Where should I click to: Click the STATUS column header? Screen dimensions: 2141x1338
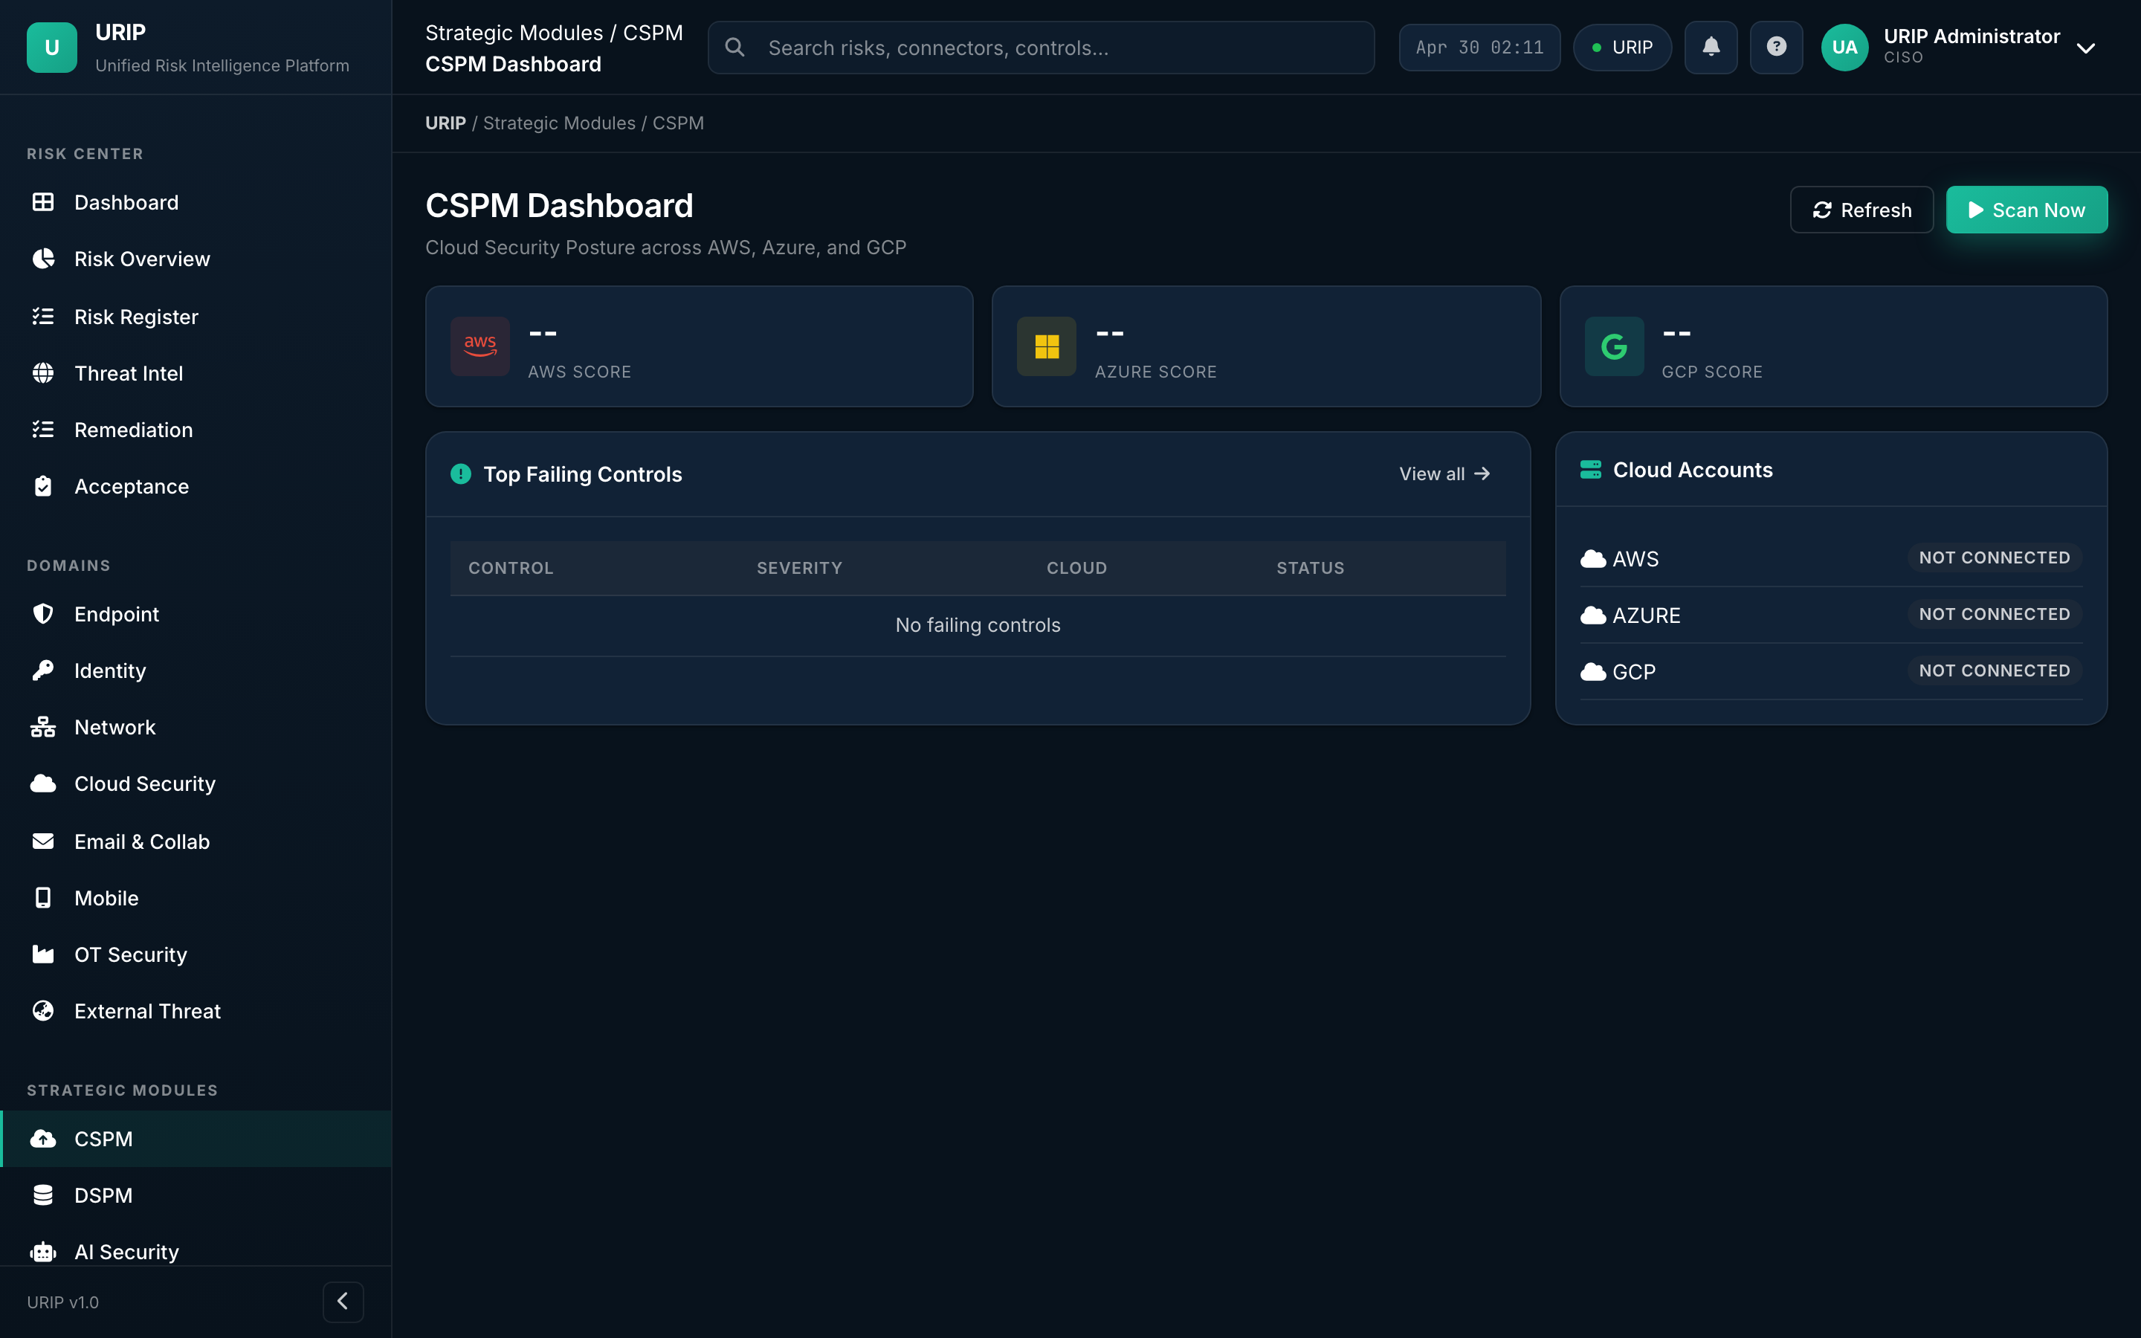click(1311, 568)
